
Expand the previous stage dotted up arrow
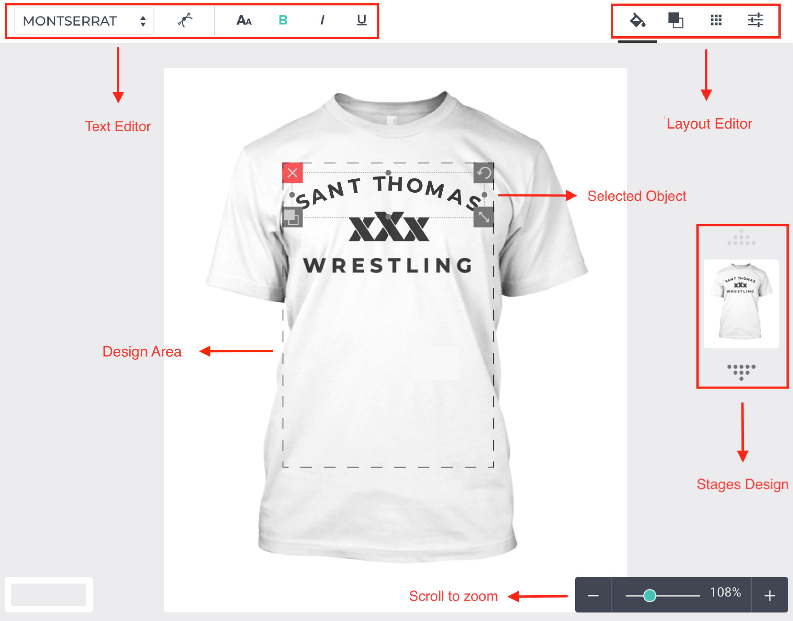tap(741, 238)
